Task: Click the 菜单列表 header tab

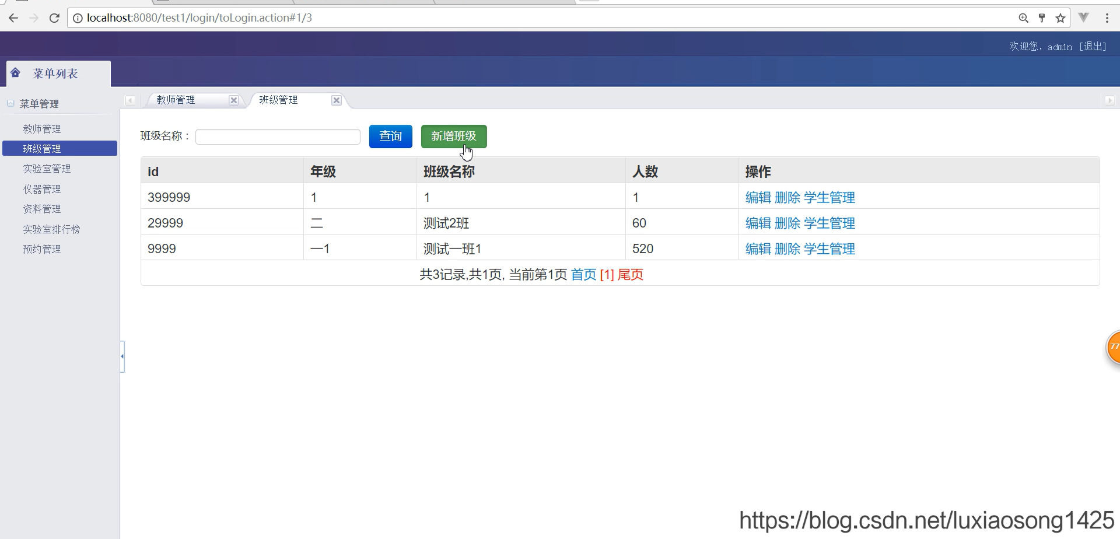Action: [x=58, y=73]
